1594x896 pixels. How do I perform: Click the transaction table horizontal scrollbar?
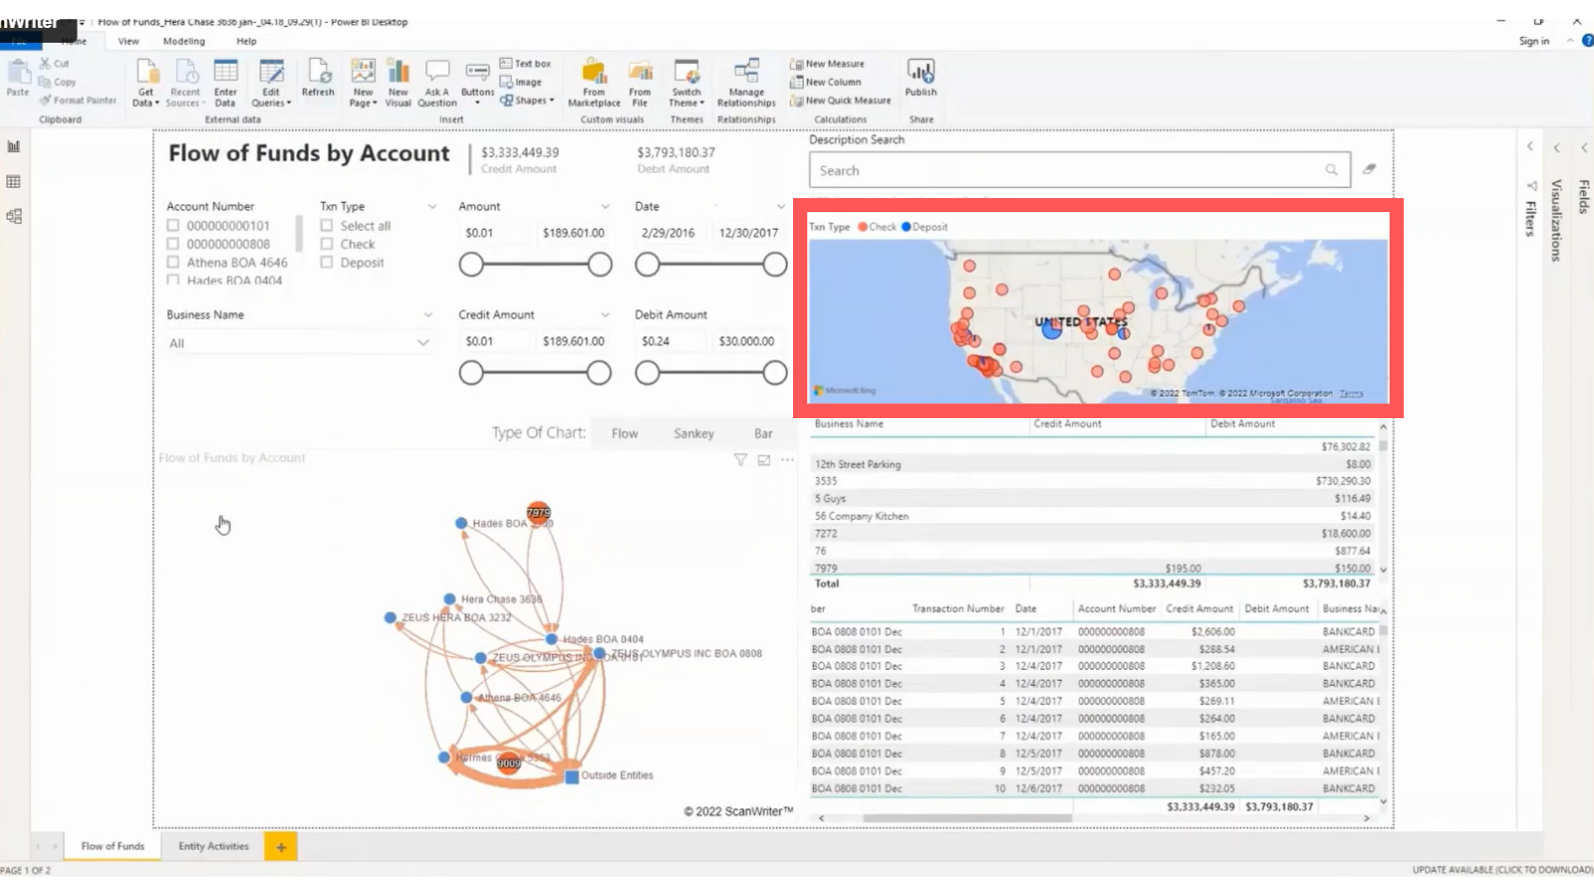coord(966,818)
